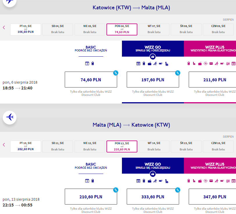The width and height of the screenshot is (236, 214).
Task: Click the BASIC header for return flight
Action: pyautogui.click(x=91, y=166)
